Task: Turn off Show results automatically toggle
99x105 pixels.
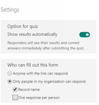Action: [x=85, y=35]
